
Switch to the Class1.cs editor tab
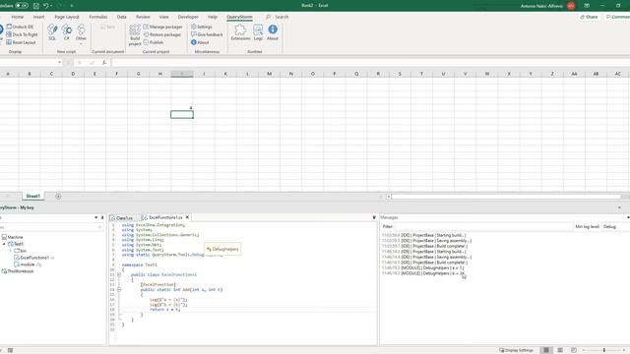(x=124, y=217)
